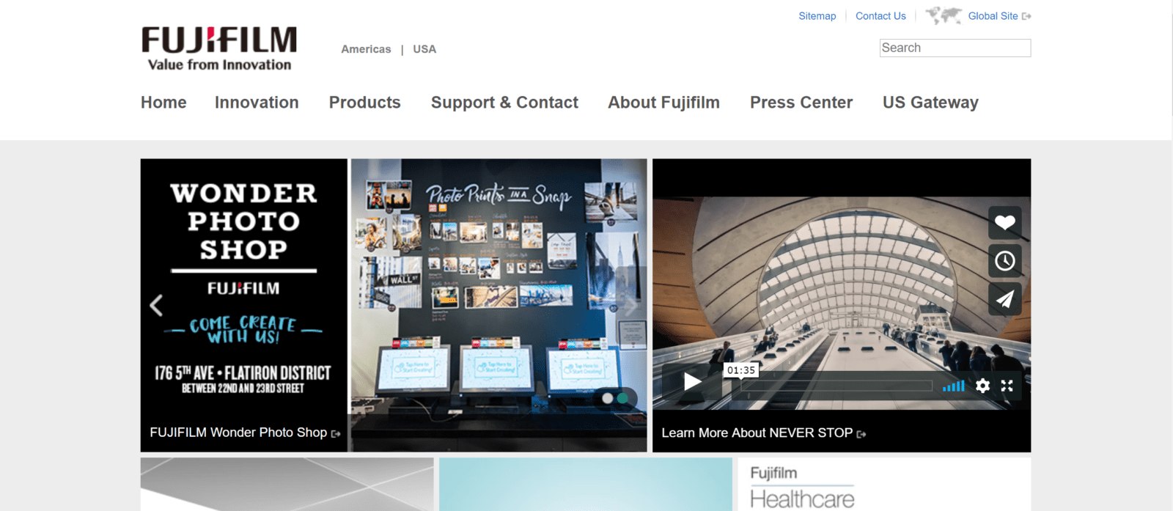Share the video via paper plane icon
This screenshot has width=1173, height=511.
pos(1004,298)
